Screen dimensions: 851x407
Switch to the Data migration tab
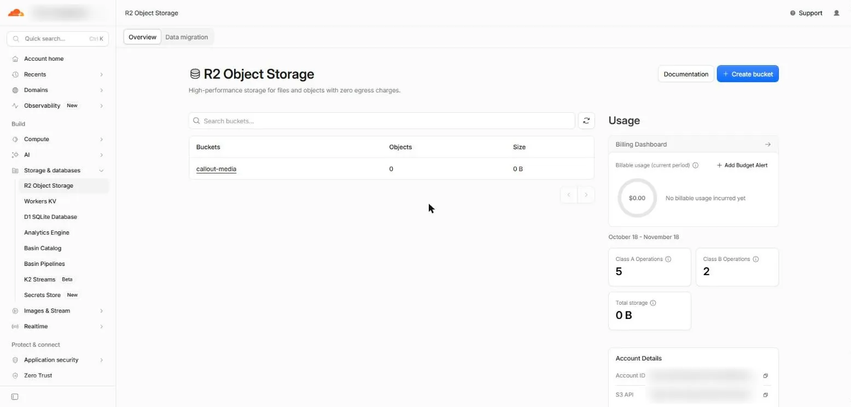click(186, 37)
